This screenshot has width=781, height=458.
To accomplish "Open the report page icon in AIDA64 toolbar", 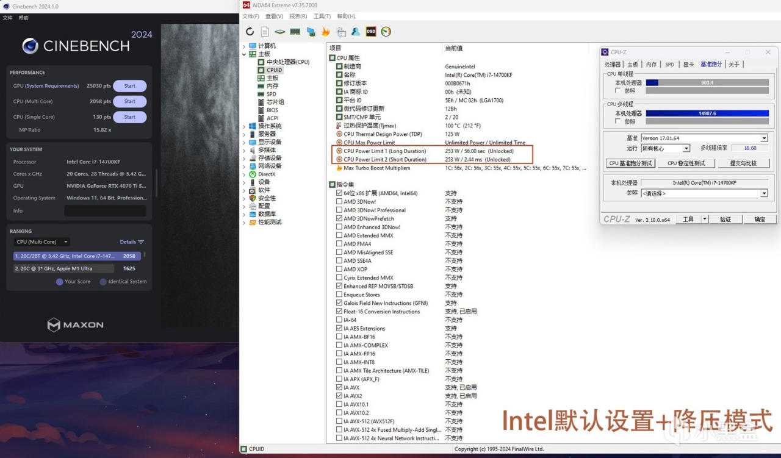I will pos(265,32).
